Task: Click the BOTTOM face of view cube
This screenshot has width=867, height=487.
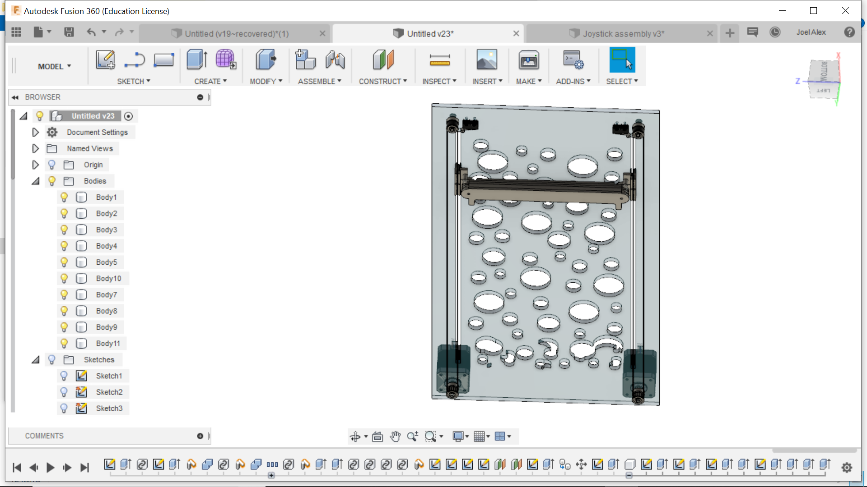Action: (824, 70)
